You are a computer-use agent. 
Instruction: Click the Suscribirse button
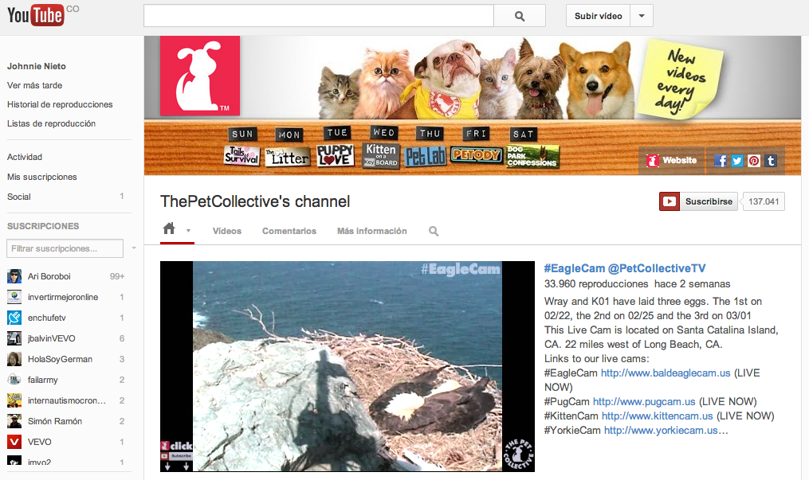point(698,201)
